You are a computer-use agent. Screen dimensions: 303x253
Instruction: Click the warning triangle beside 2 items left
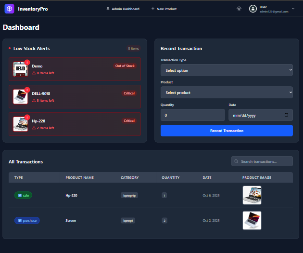34,128
